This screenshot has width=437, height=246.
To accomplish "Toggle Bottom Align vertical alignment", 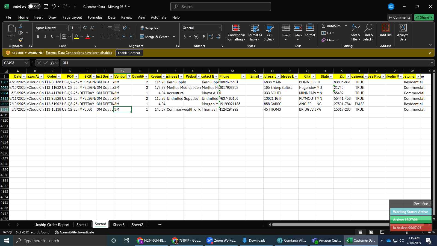I will point(117,28).
